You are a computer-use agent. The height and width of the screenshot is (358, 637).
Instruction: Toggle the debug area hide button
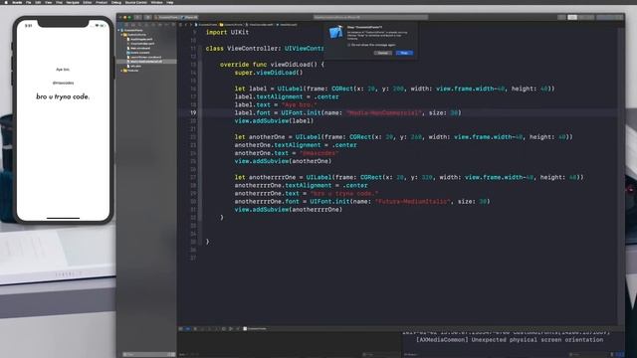click(181, 329)
